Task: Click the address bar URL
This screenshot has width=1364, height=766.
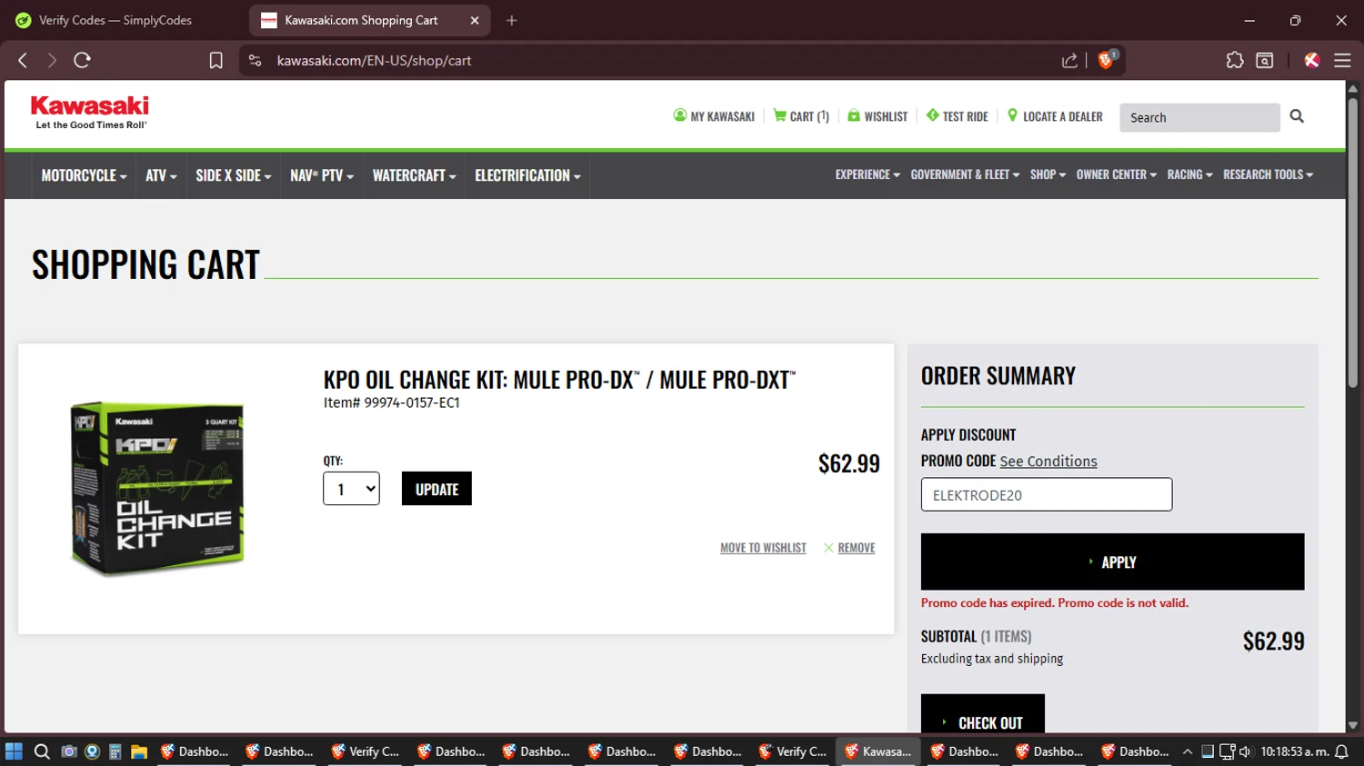Action: 374,60
